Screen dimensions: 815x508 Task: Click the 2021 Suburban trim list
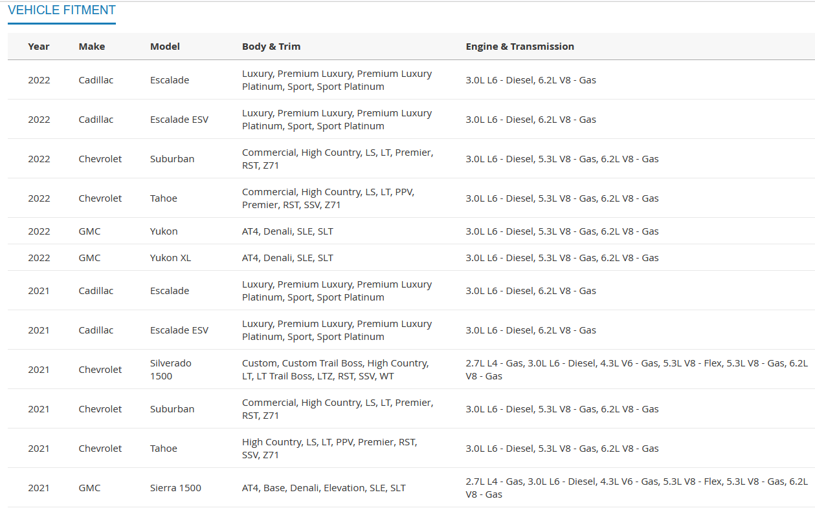(x=338, y=409)
